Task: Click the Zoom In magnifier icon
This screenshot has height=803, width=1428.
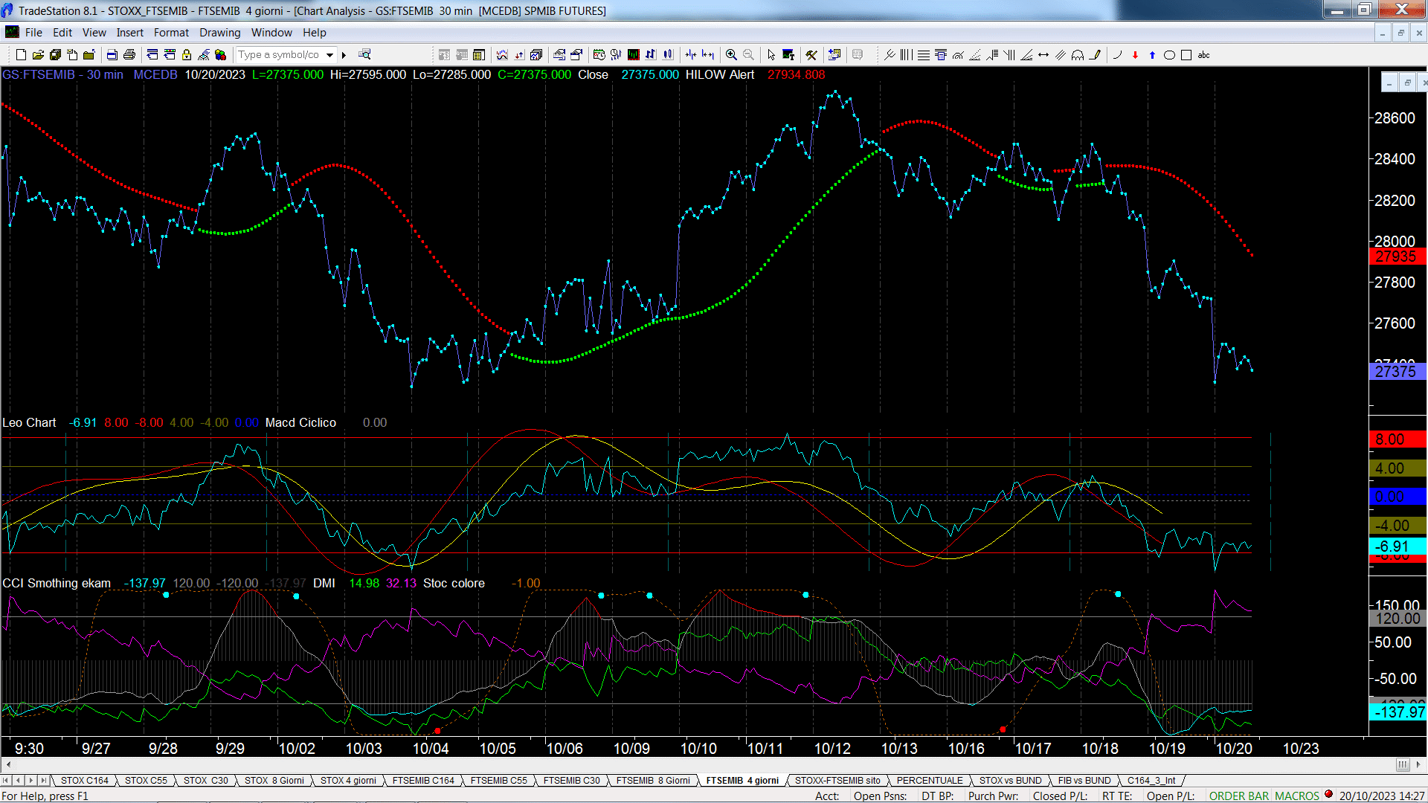Action: click(731, 55)
